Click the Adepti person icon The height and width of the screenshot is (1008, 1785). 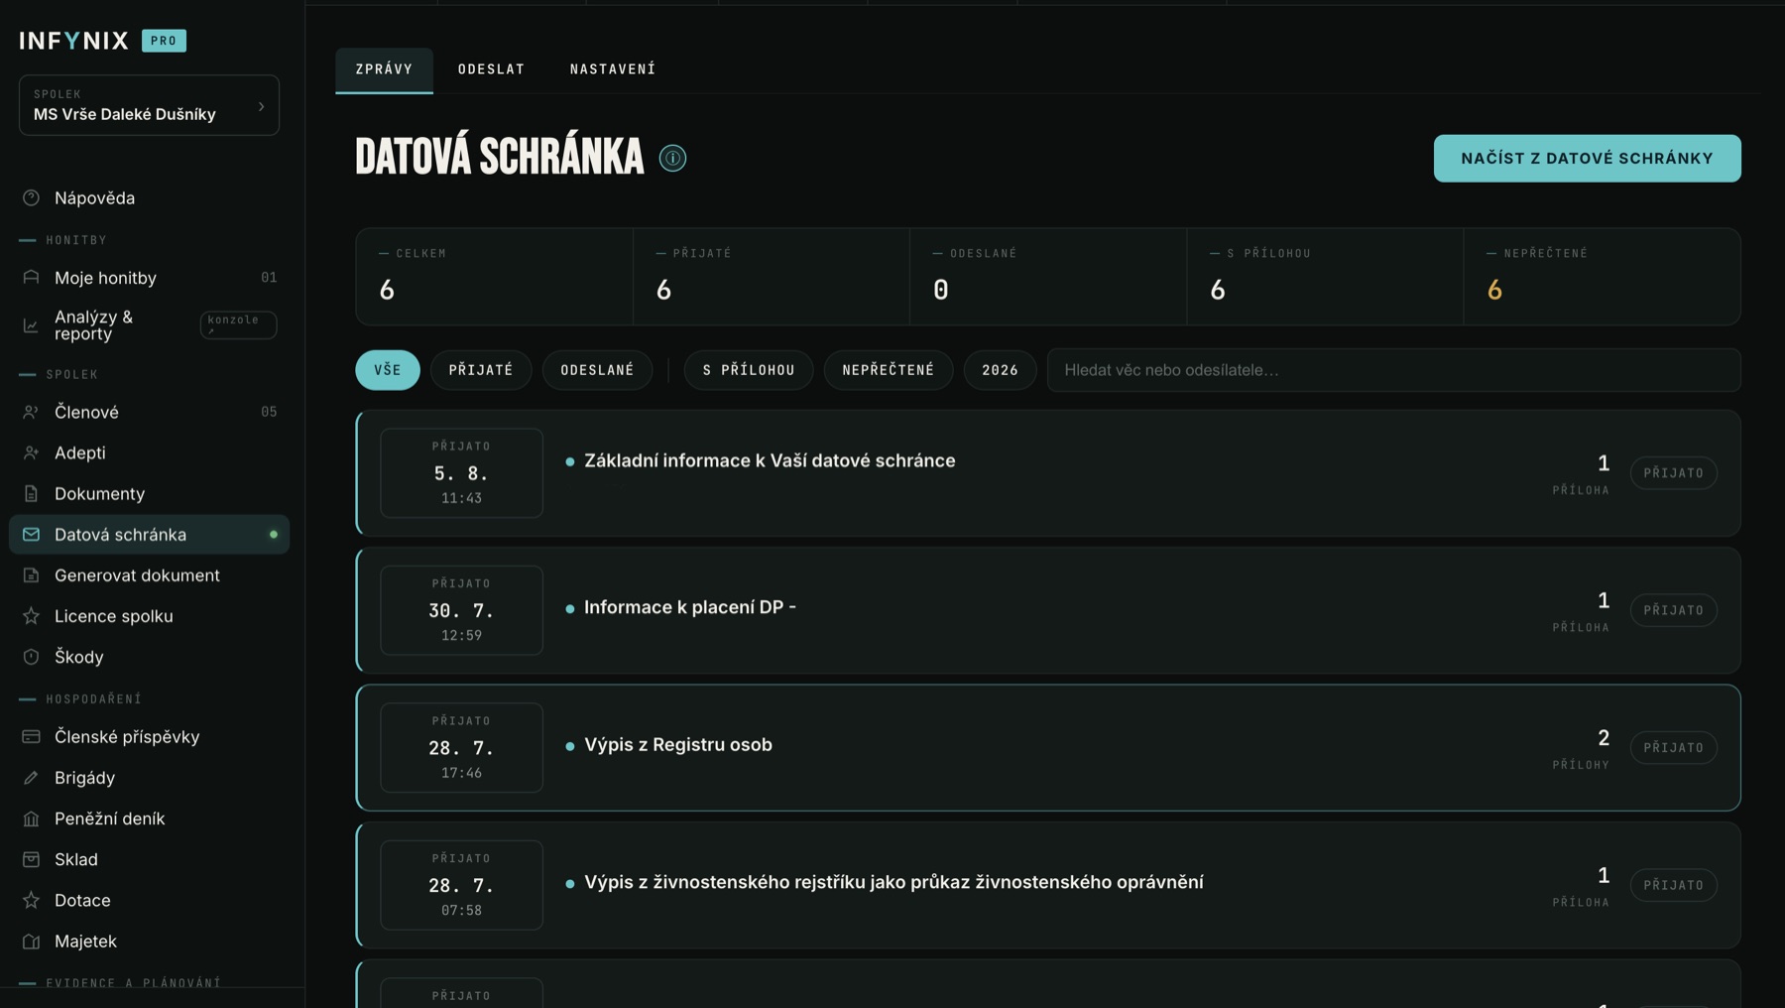31,452
